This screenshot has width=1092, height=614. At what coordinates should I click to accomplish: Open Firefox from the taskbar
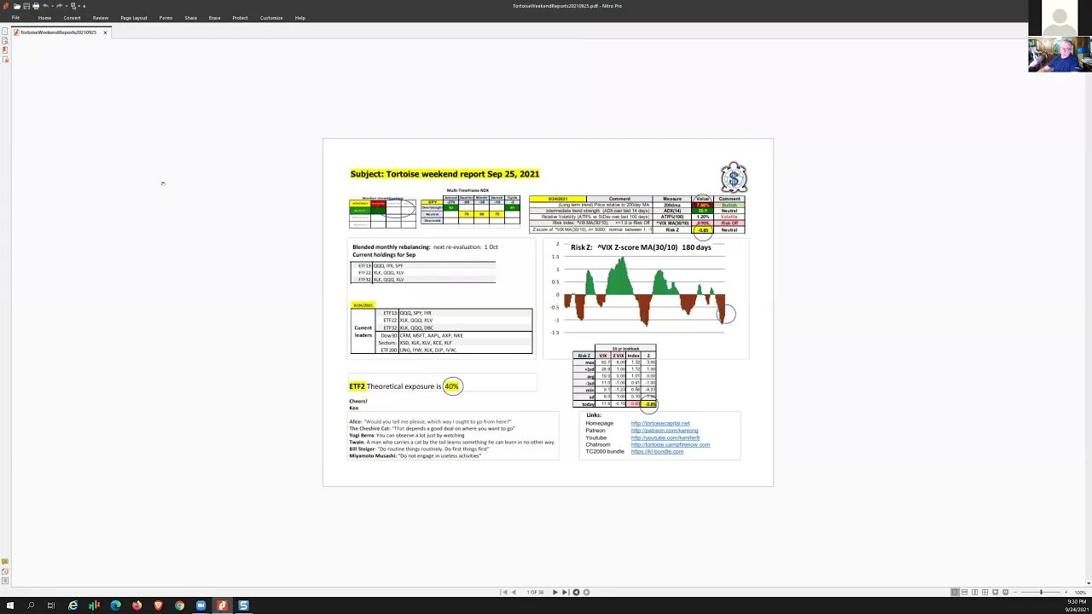pos(136,605)
